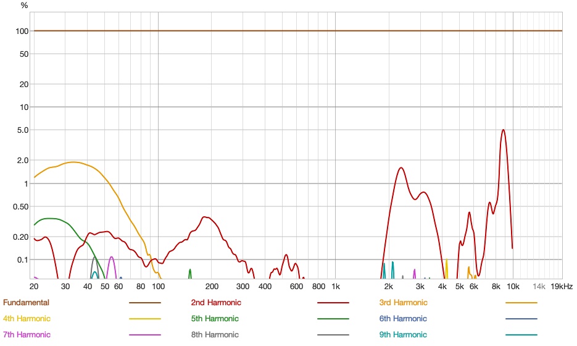This screenshot has height=346, width=577.
Task: Choose the 9th Harmonic legend entry
Action: click(x=403, y=335)
